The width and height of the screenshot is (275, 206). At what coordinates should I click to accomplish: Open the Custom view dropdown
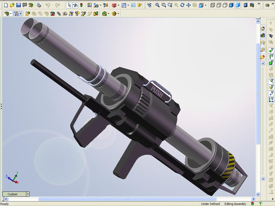(x=27, y=194)
